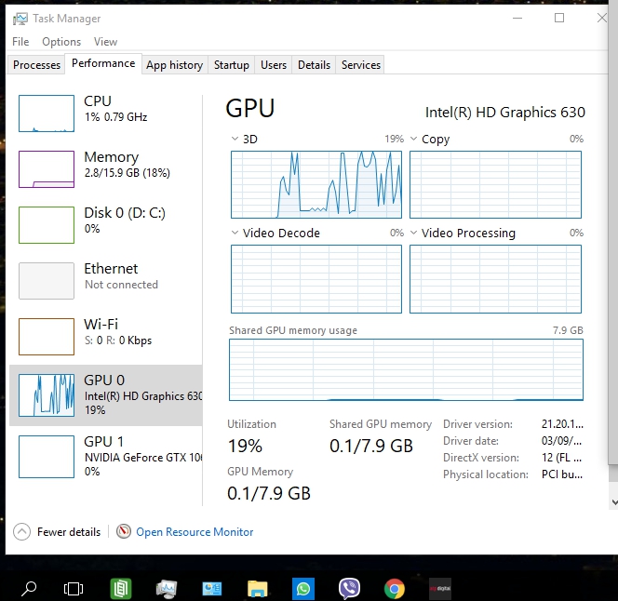The image size is (618, 601).
Task: Switch to the Processes tab
Action: coord(36,64)
